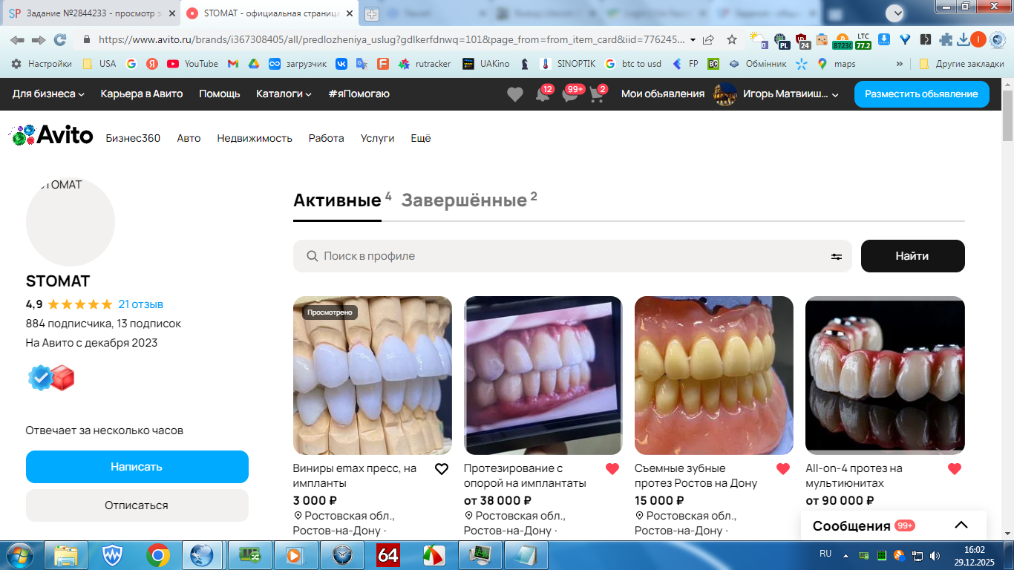Open the '64' app in the taskbar

[x=388, y=554]
